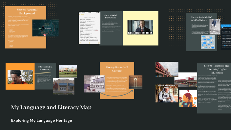
Task: Click the 'Throwing Up Bricks' hoop image
Action: (136, 82)
